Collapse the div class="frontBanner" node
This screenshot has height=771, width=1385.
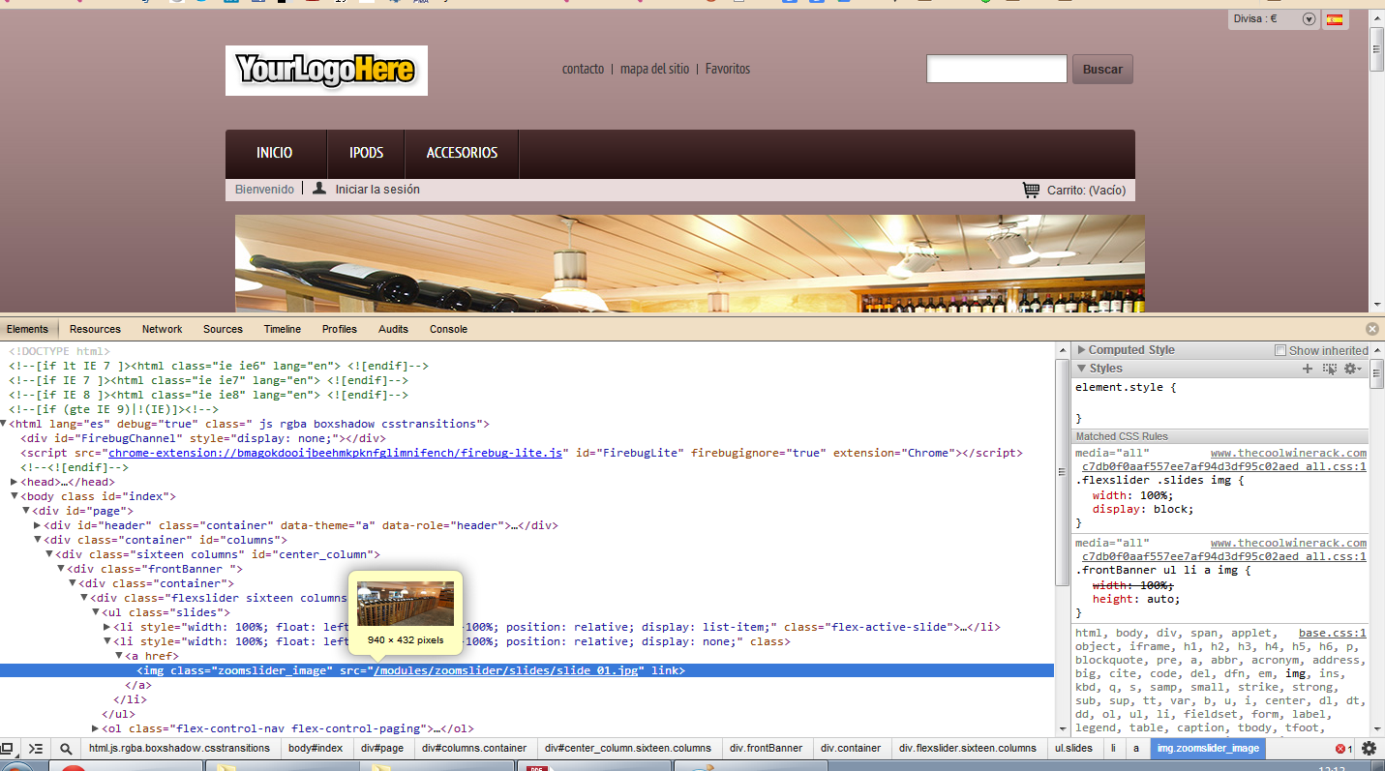click(61, 569)
